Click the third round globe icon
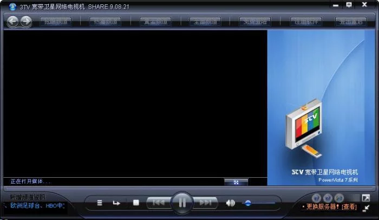This screenshot has height=220, width=379. tap(339, 198)
